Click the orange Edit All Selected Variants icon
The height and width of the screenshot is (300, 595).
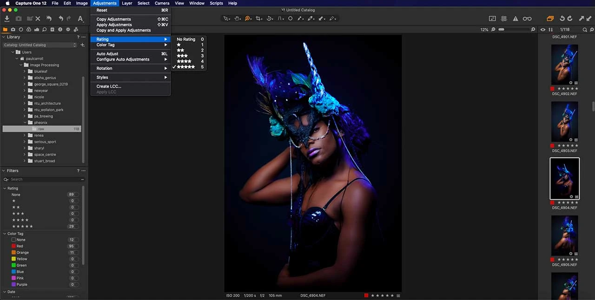[x=550, y=19]
